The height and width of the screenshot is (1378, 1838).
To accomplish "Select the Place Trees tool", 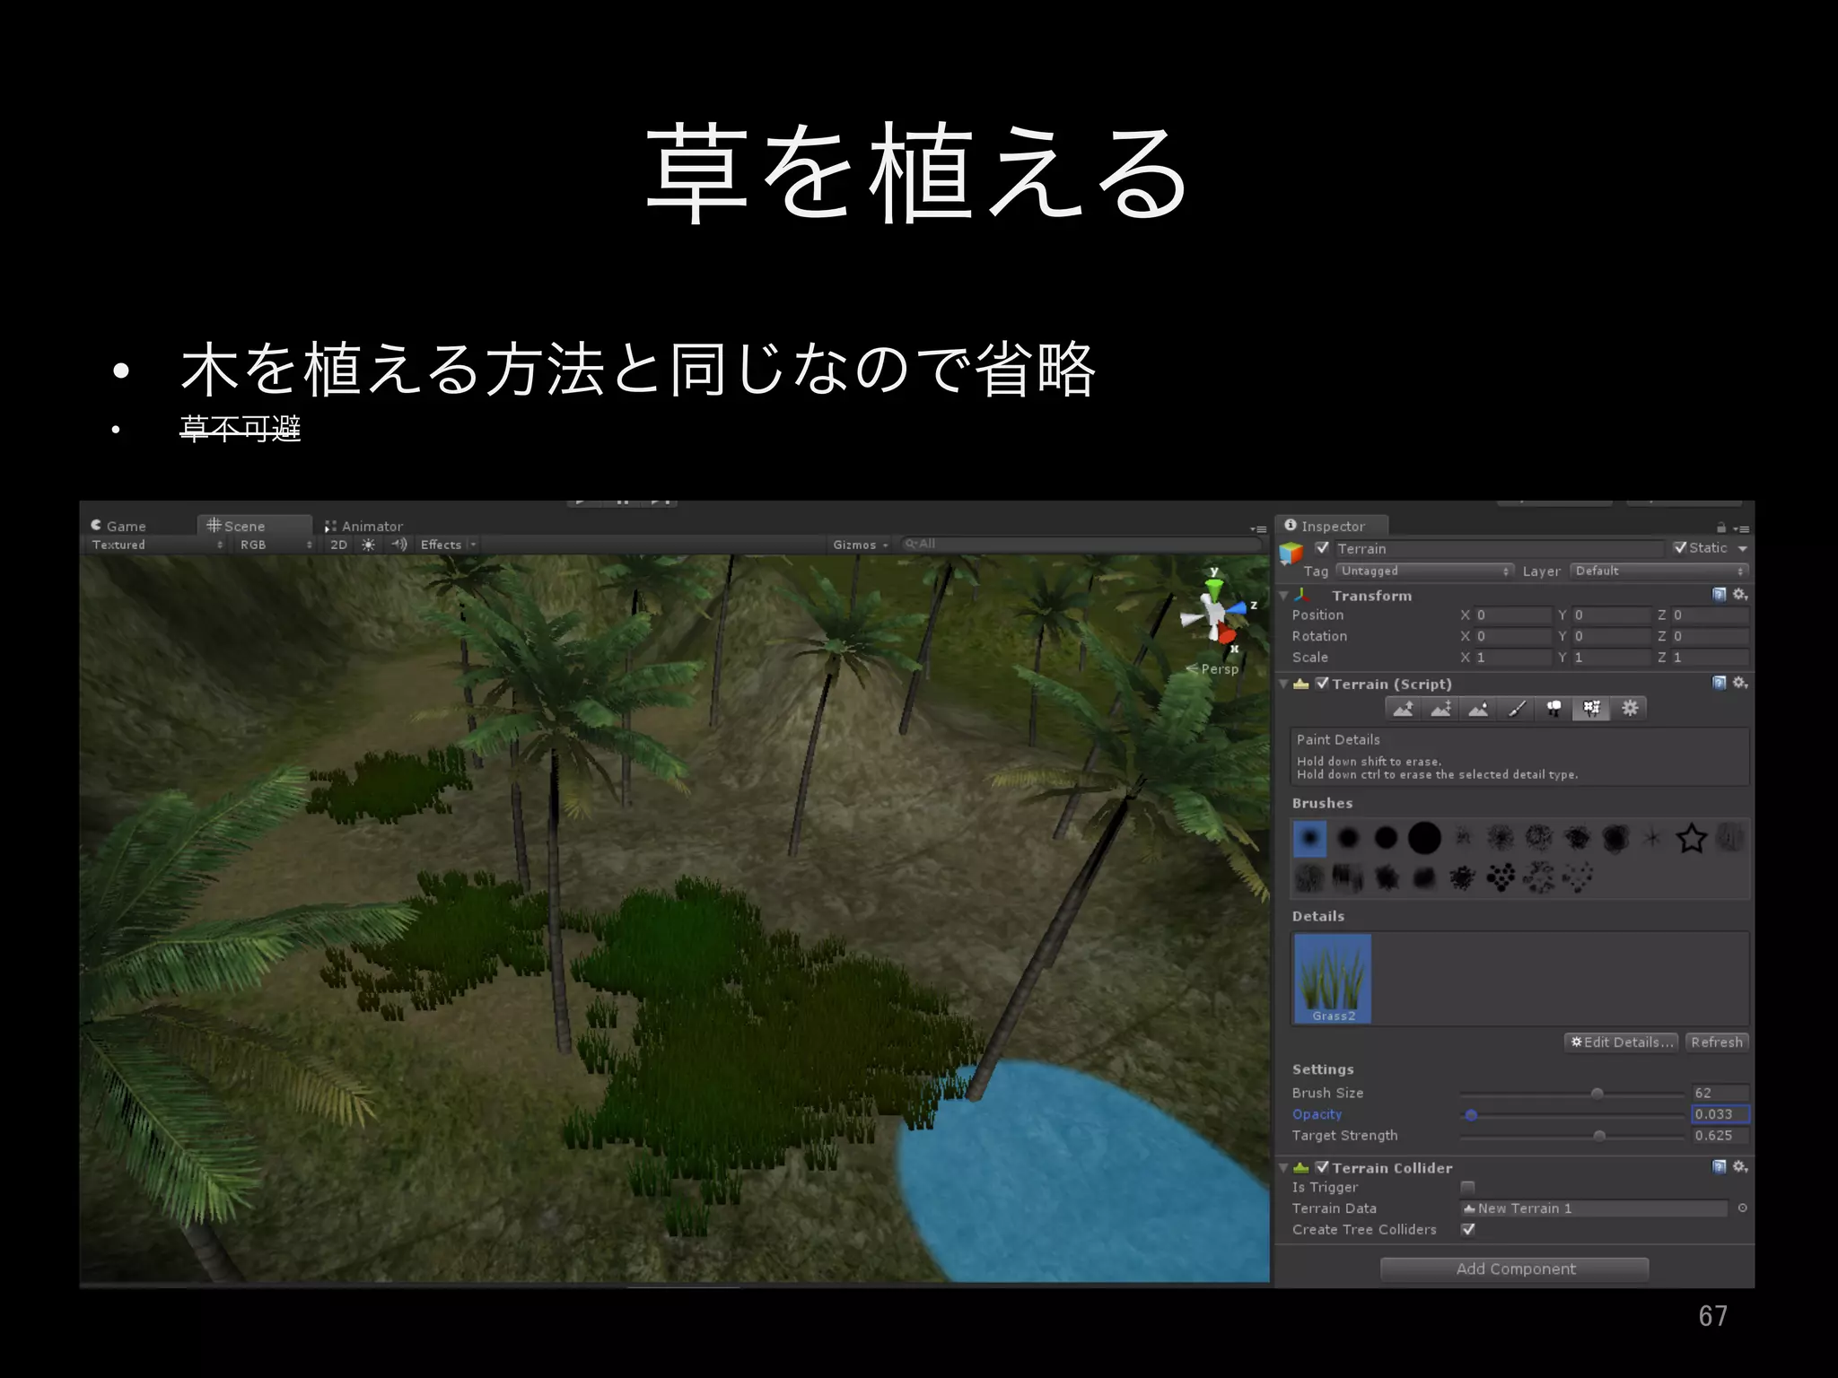I will [1554, 709].
